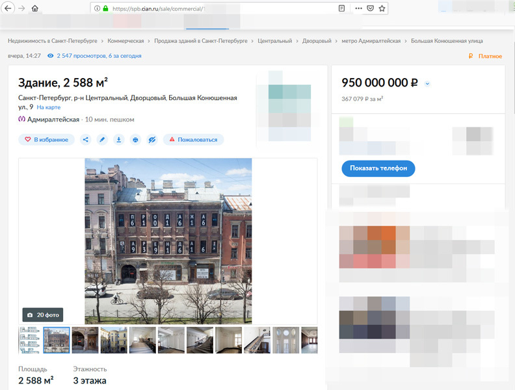Open the Центральный breadcrumb link

[x=275, y=41]
